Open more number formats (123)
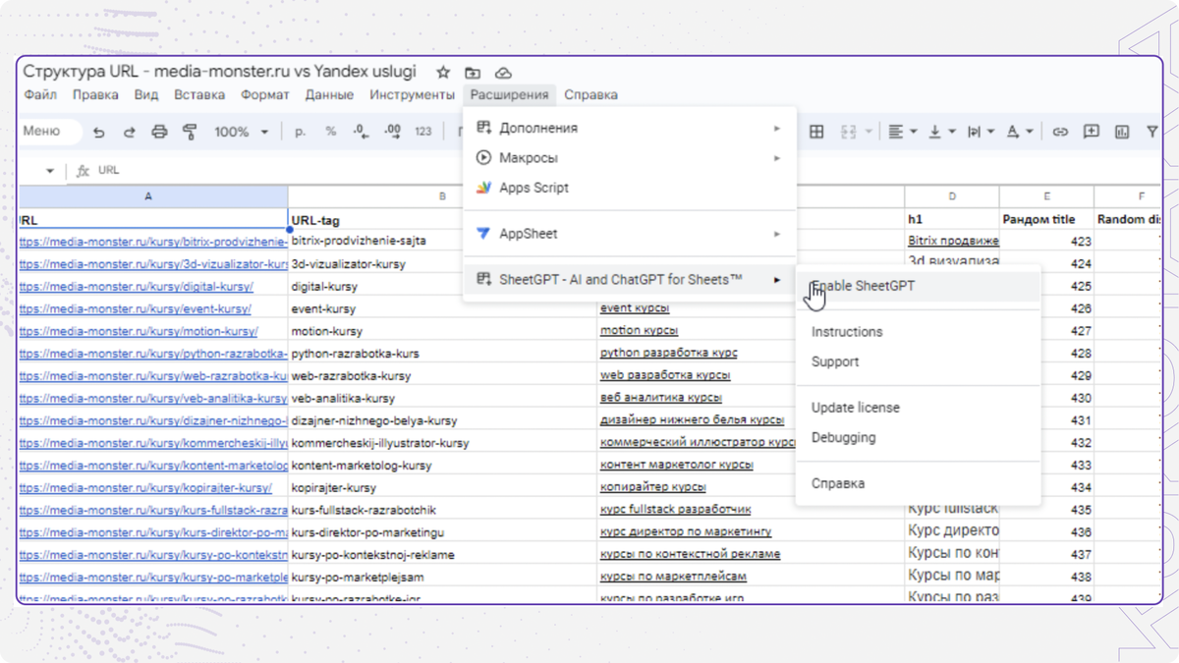Image resolution: width=1179 pixels, height=663 pixels. 423,132
